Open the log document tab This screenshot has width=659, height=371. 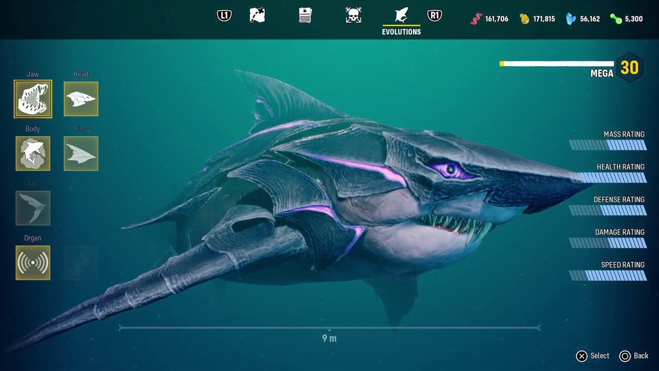305,15
